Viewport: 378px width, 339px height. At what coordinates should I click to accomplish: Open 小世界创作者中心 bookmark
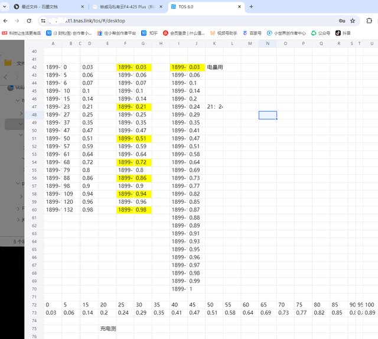[x=286, y=33]
